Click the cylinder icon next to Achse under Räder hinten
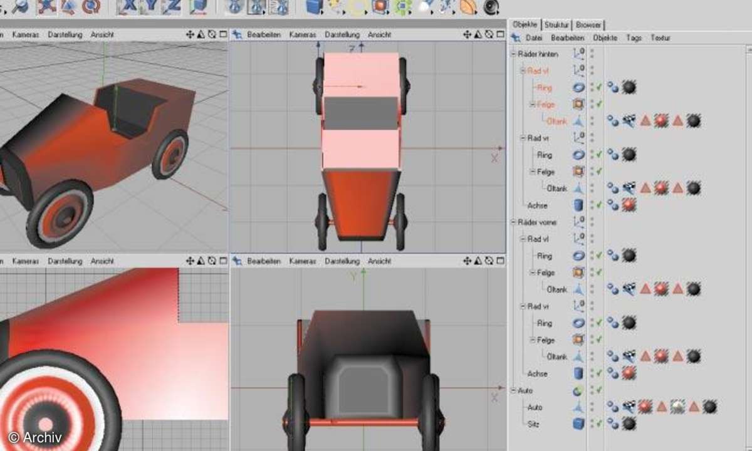The height and width of the screenshot is (451, 752). click(x=578, y=205)
